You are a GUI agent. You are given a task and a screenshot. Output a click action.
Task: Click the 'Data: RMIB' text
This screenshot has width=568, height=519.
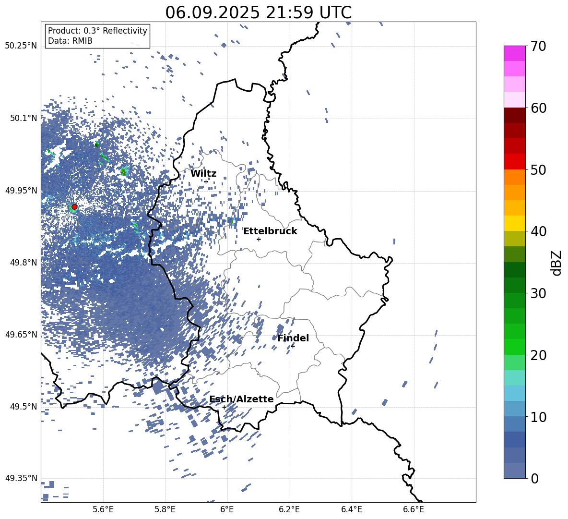[x=70, y=41]
